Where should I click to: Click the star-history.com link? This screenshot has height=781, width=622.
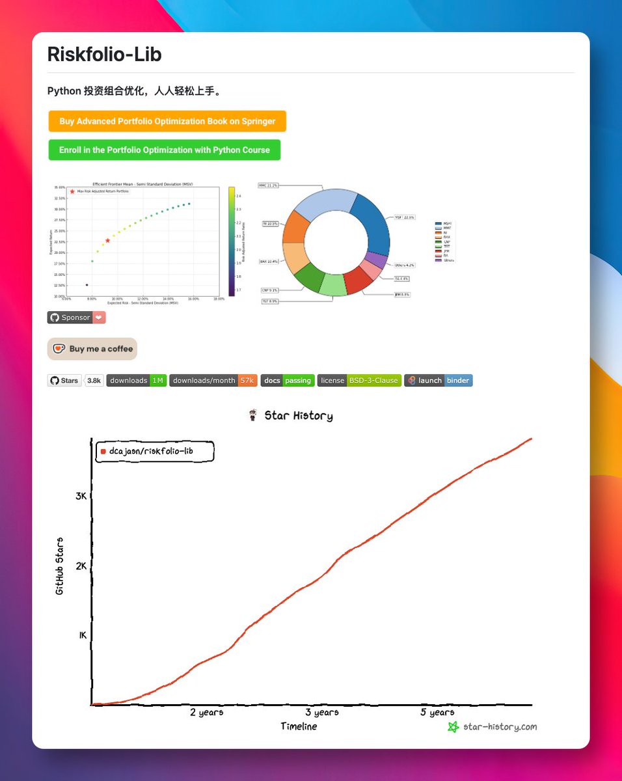point(500,727)
